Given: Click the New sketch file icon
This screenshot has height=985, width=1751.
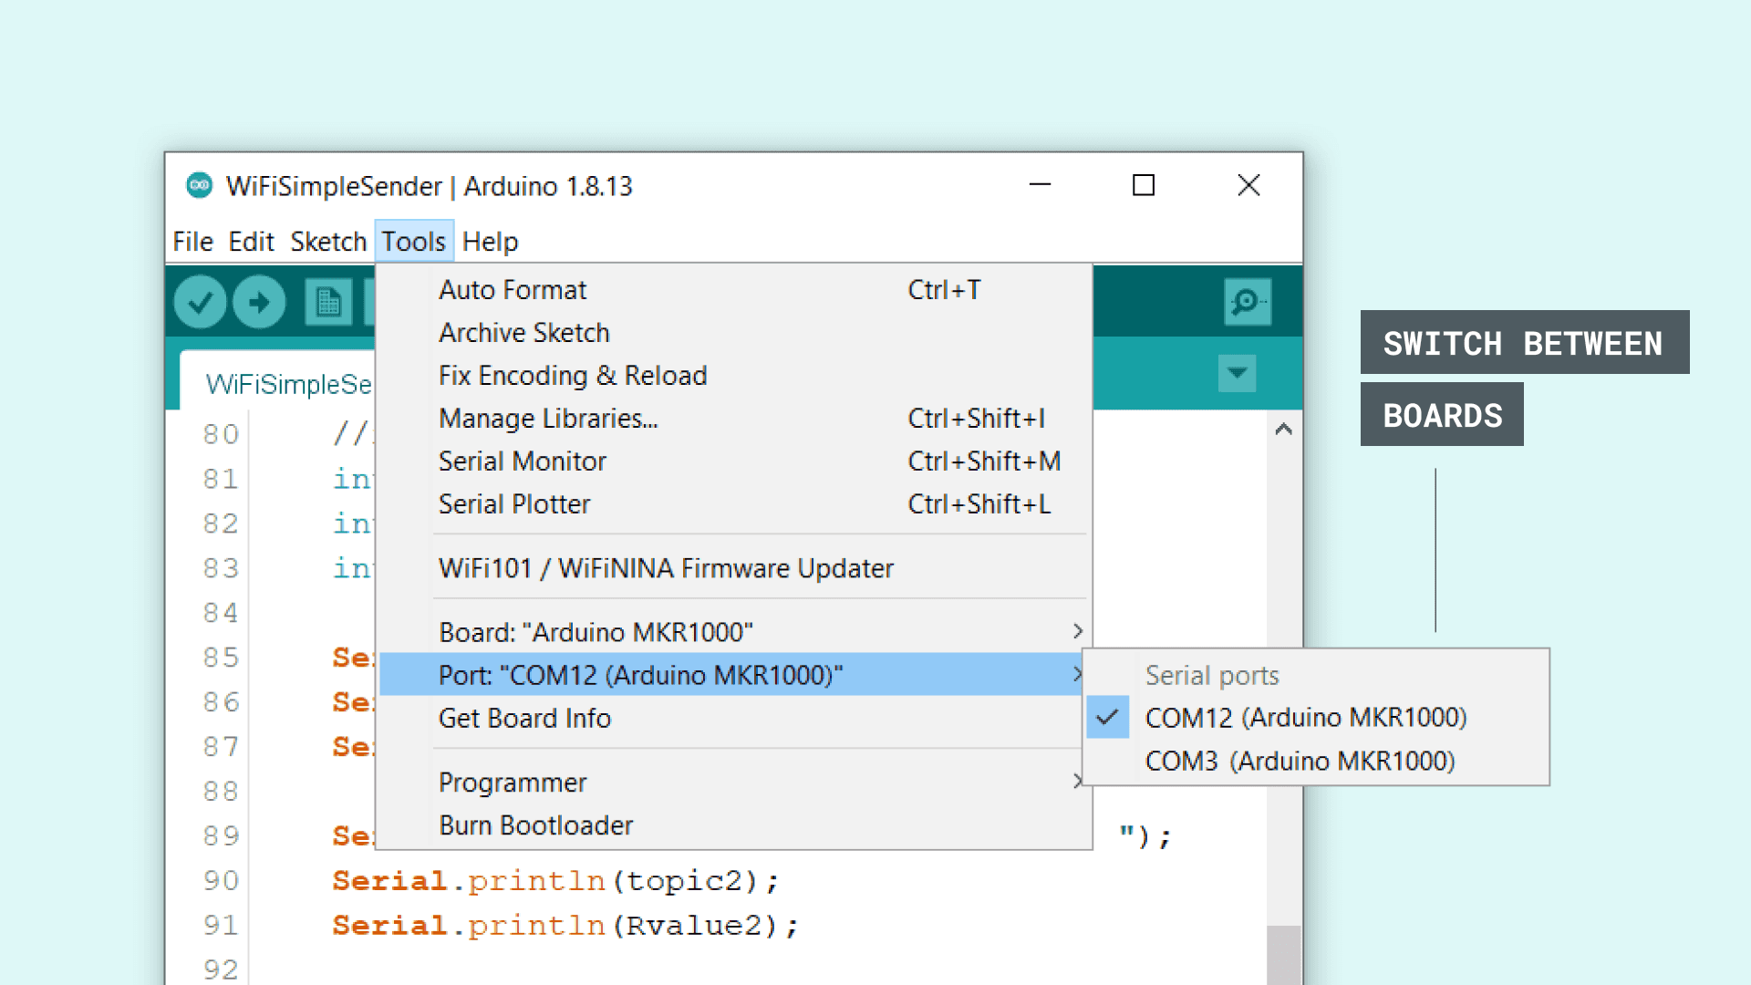Looking at the screenshot, I should [x=328, y=302].
